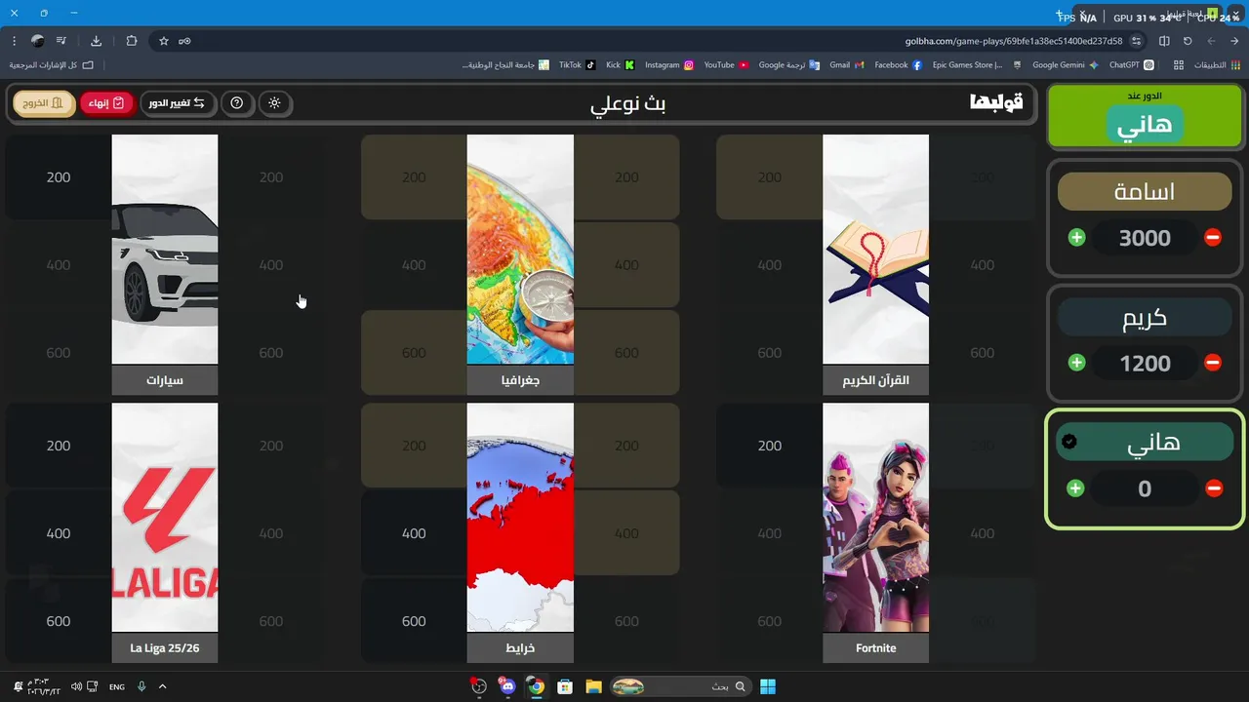Subtract points from هاني with the red minus
Screen dimensions: 1249x702
pos(1214,488)
